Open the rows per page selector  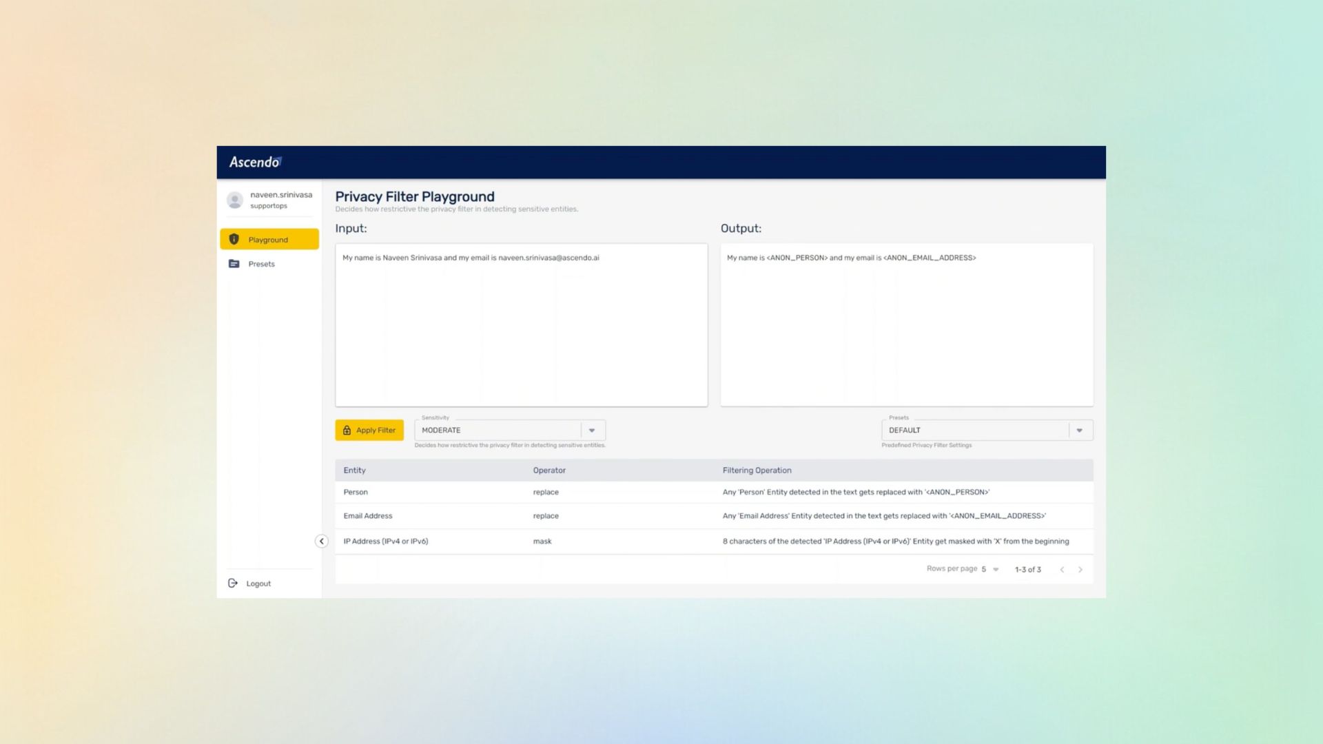[990, 570]
